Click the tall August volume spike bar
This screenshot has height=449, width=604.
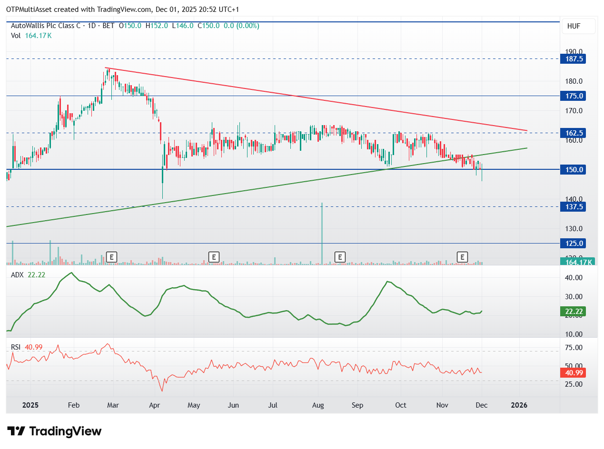(x=322, y=233)
